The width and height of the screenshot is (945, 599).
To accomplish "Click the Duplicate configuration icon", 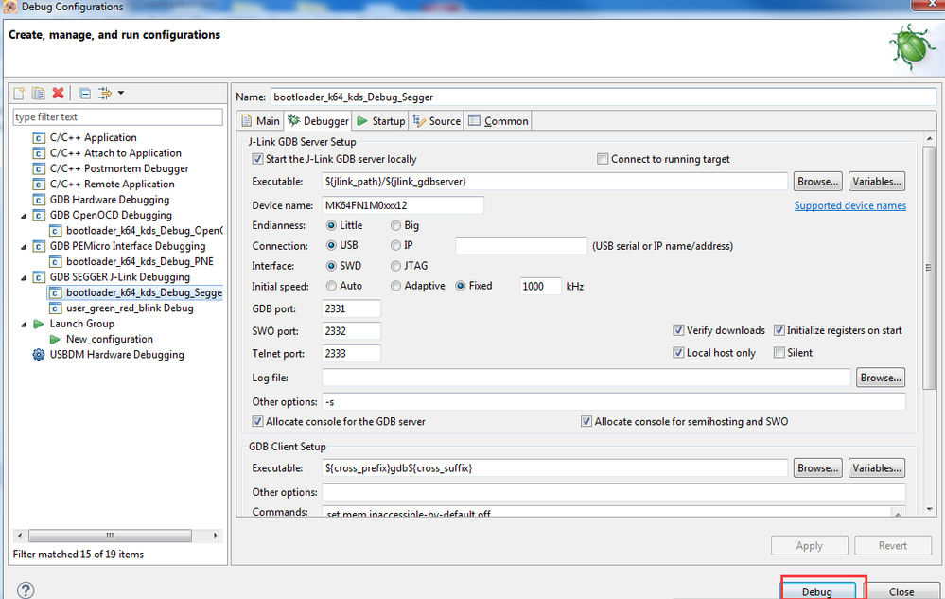I will [38, 93].
